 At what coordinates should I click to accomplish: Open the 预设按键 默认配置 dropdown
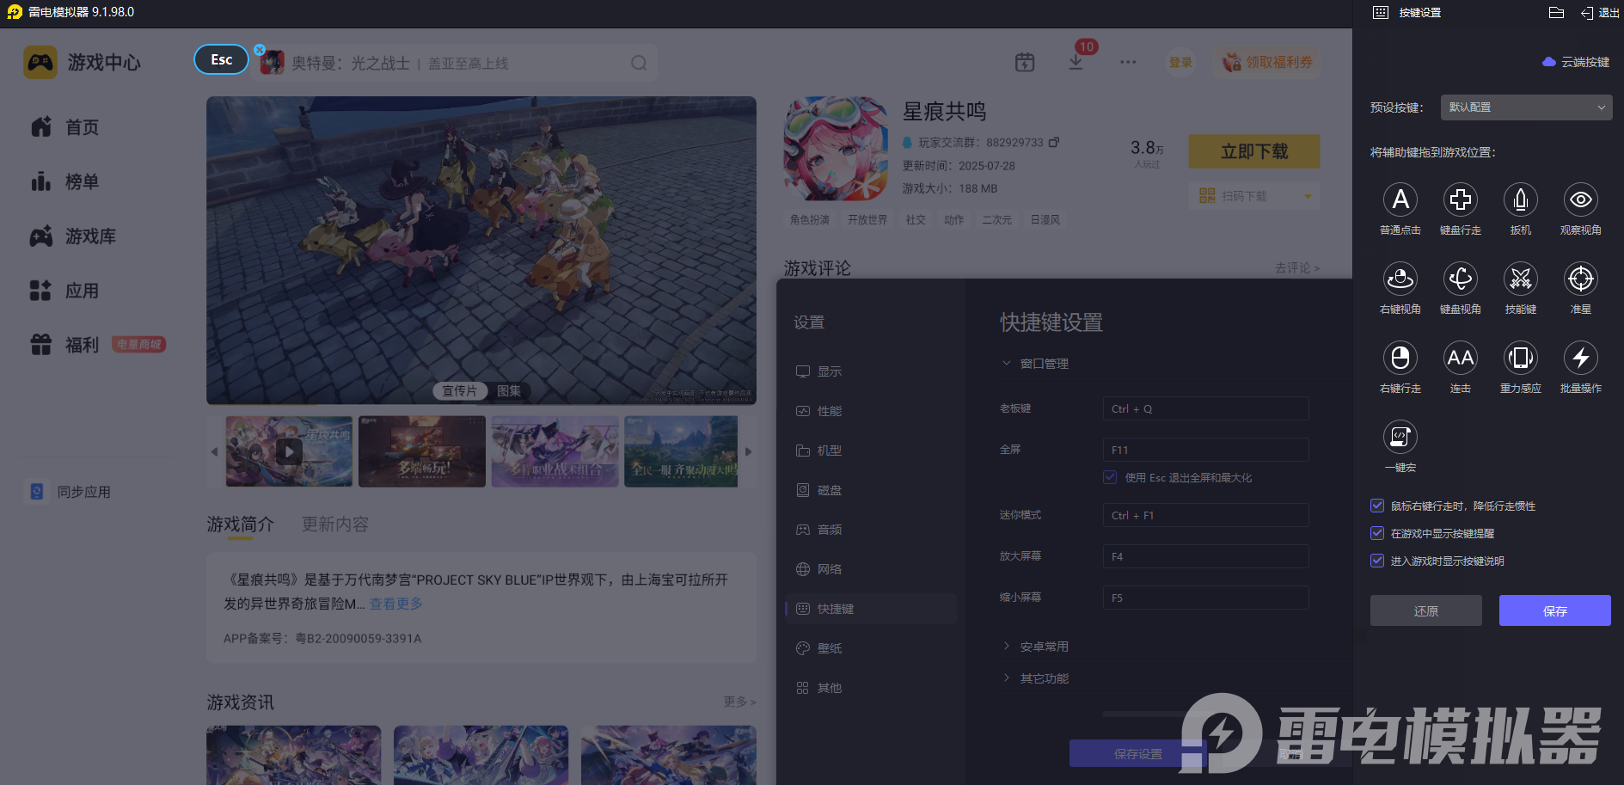1527,107
